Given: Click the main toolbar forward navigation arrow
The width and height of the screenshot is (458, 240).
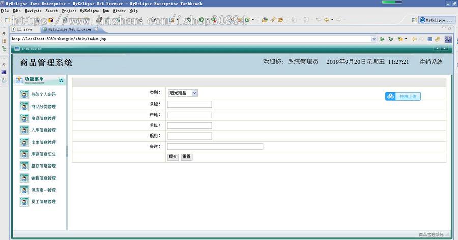Looking at the screenshot, I should point(338,20).
